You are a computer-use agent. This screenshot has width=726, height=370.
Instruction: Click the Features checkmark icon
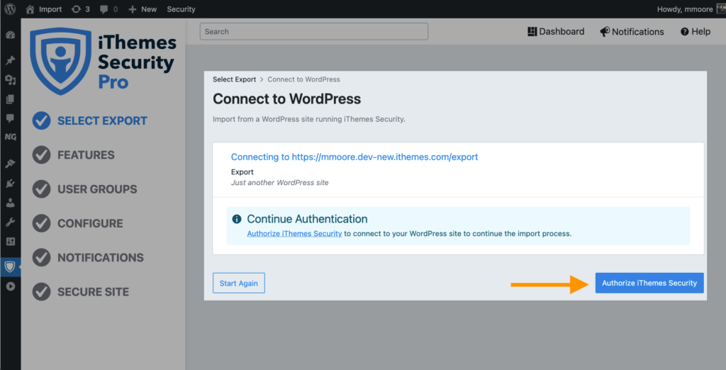41,155
